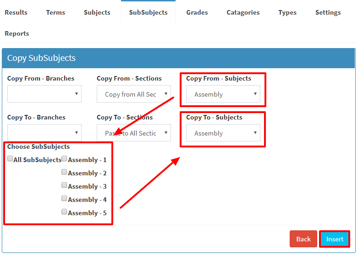
Task: Switch to the Catagories tab
Action: (x=243, y=12)
